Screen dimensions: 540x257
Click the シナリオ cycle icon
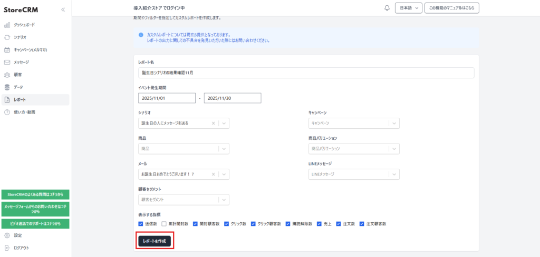[x=7, y=37]
